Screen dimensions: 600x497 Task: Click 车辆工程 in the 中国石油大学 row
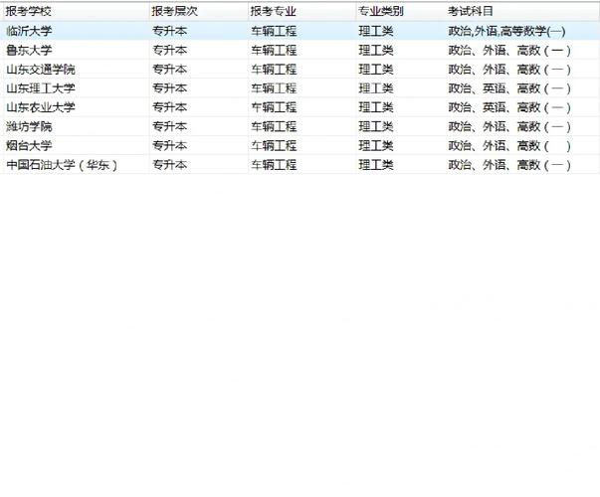274,165
